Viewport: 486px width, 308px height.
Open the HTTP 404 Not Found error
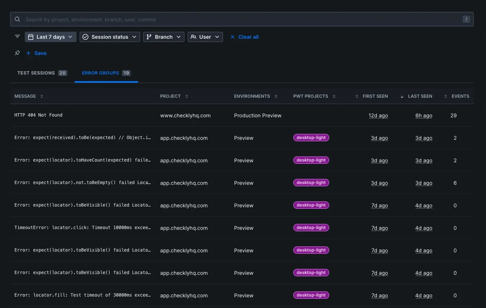coord(38,115)
